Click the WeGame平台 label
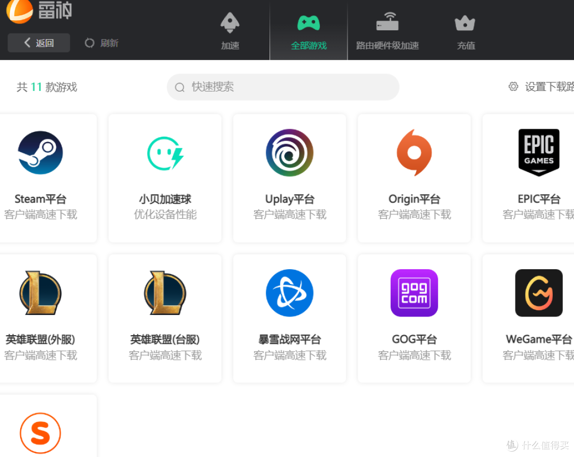Viewport: 574px width, 457px height. pyautogui.click(x=539, y=339)
